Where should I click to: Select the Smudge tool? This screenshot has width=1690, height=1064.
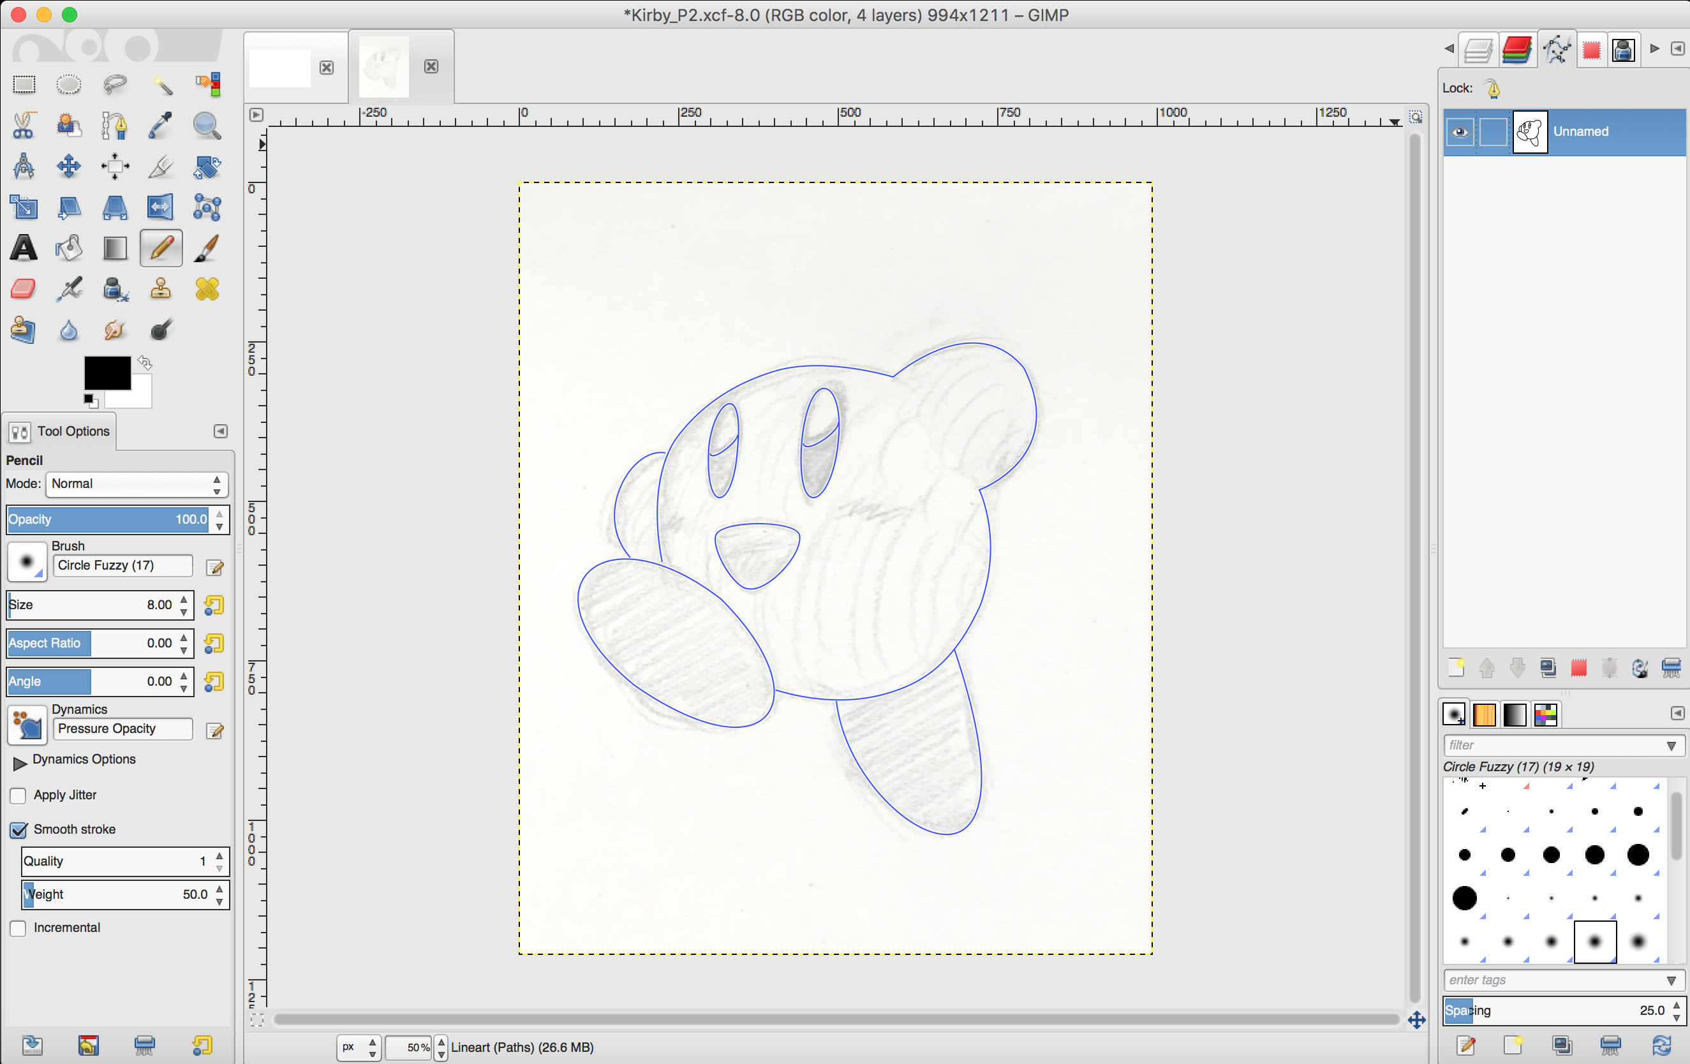115,330
